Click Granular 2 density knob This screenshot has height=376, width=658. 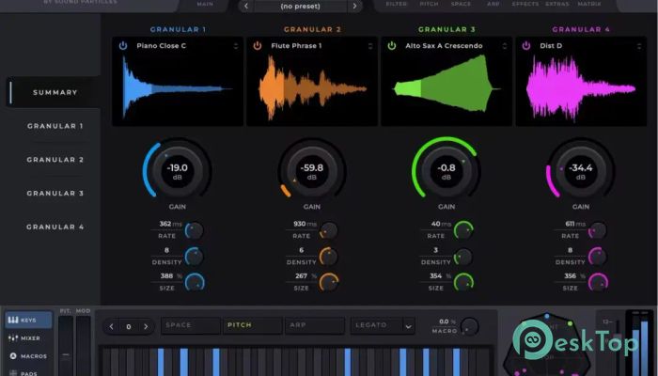[x=329, y=257]
